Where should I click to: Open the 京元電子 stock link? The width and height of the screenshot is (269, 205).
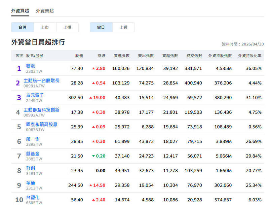pos(35,95)
